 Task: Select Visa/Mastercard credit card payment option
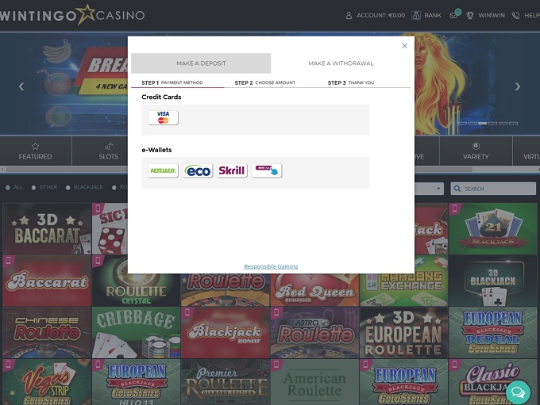pyautogui.click(x=163, y=117)
